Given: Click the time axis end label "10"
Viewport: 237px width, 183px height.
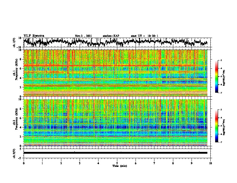Looking at the screenshot, I should pos(210,163).
